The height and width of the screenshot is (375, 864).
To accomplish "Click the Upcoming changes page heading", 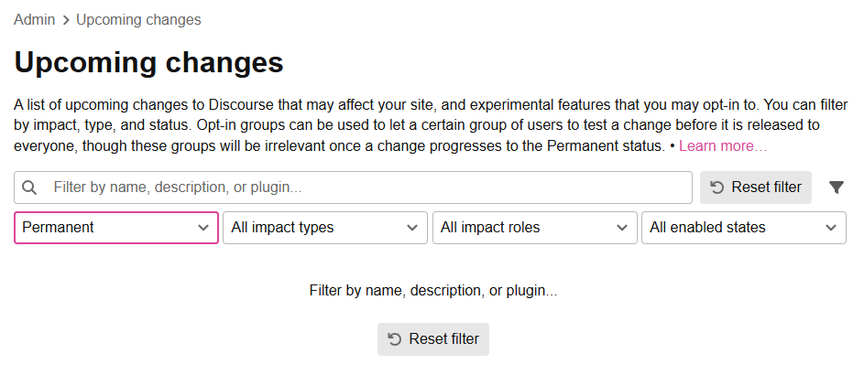I will [x=148, y=63].
